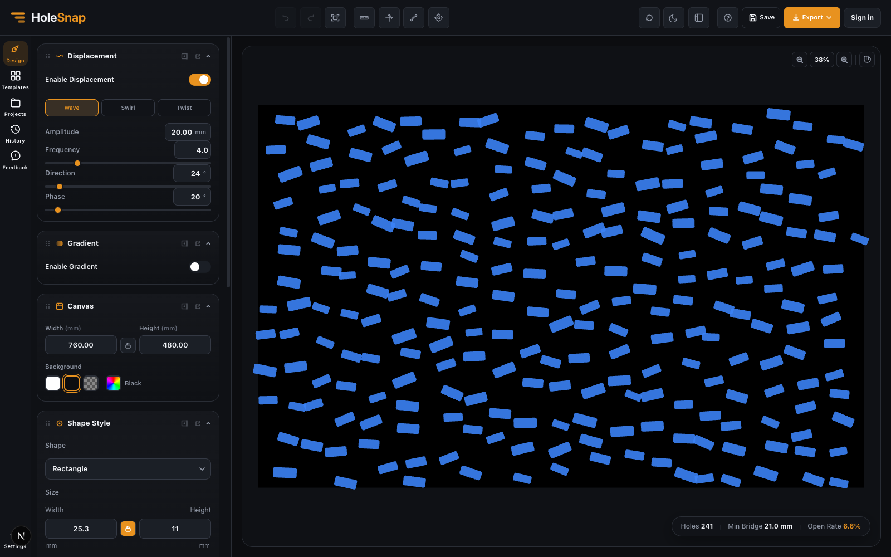Click the undo arrow in the toolbar
Screen dimensions: 891x557
tap(286, 18)
